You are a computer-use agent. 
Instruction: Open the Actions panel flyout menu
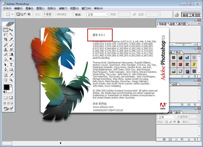coord(199,84)
